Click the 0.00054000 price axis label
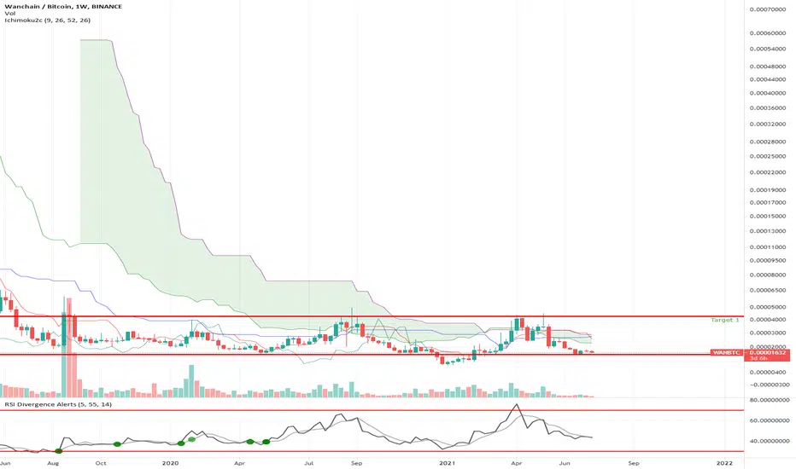This screenshot has height=469, width=796. point(768,49)
